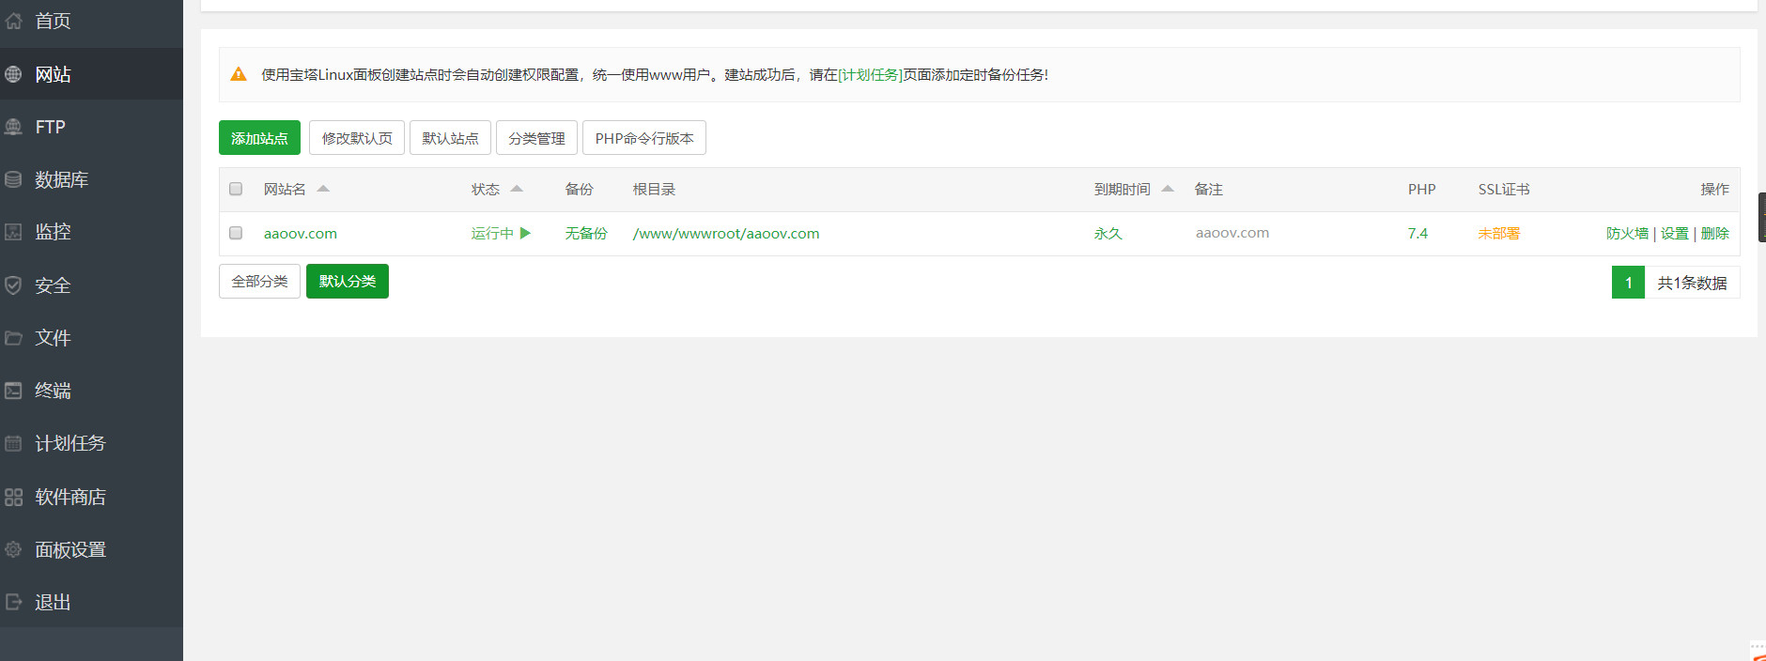
Task: Click the 永久 expiry date link
Action: (1108, 233)
